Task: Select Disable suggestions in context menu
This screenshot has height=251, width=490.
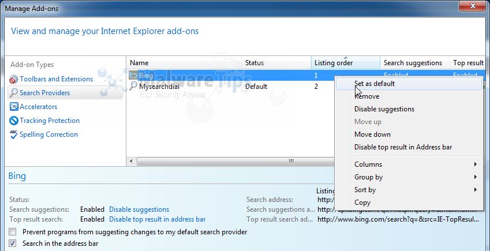Action: (409, 109)
